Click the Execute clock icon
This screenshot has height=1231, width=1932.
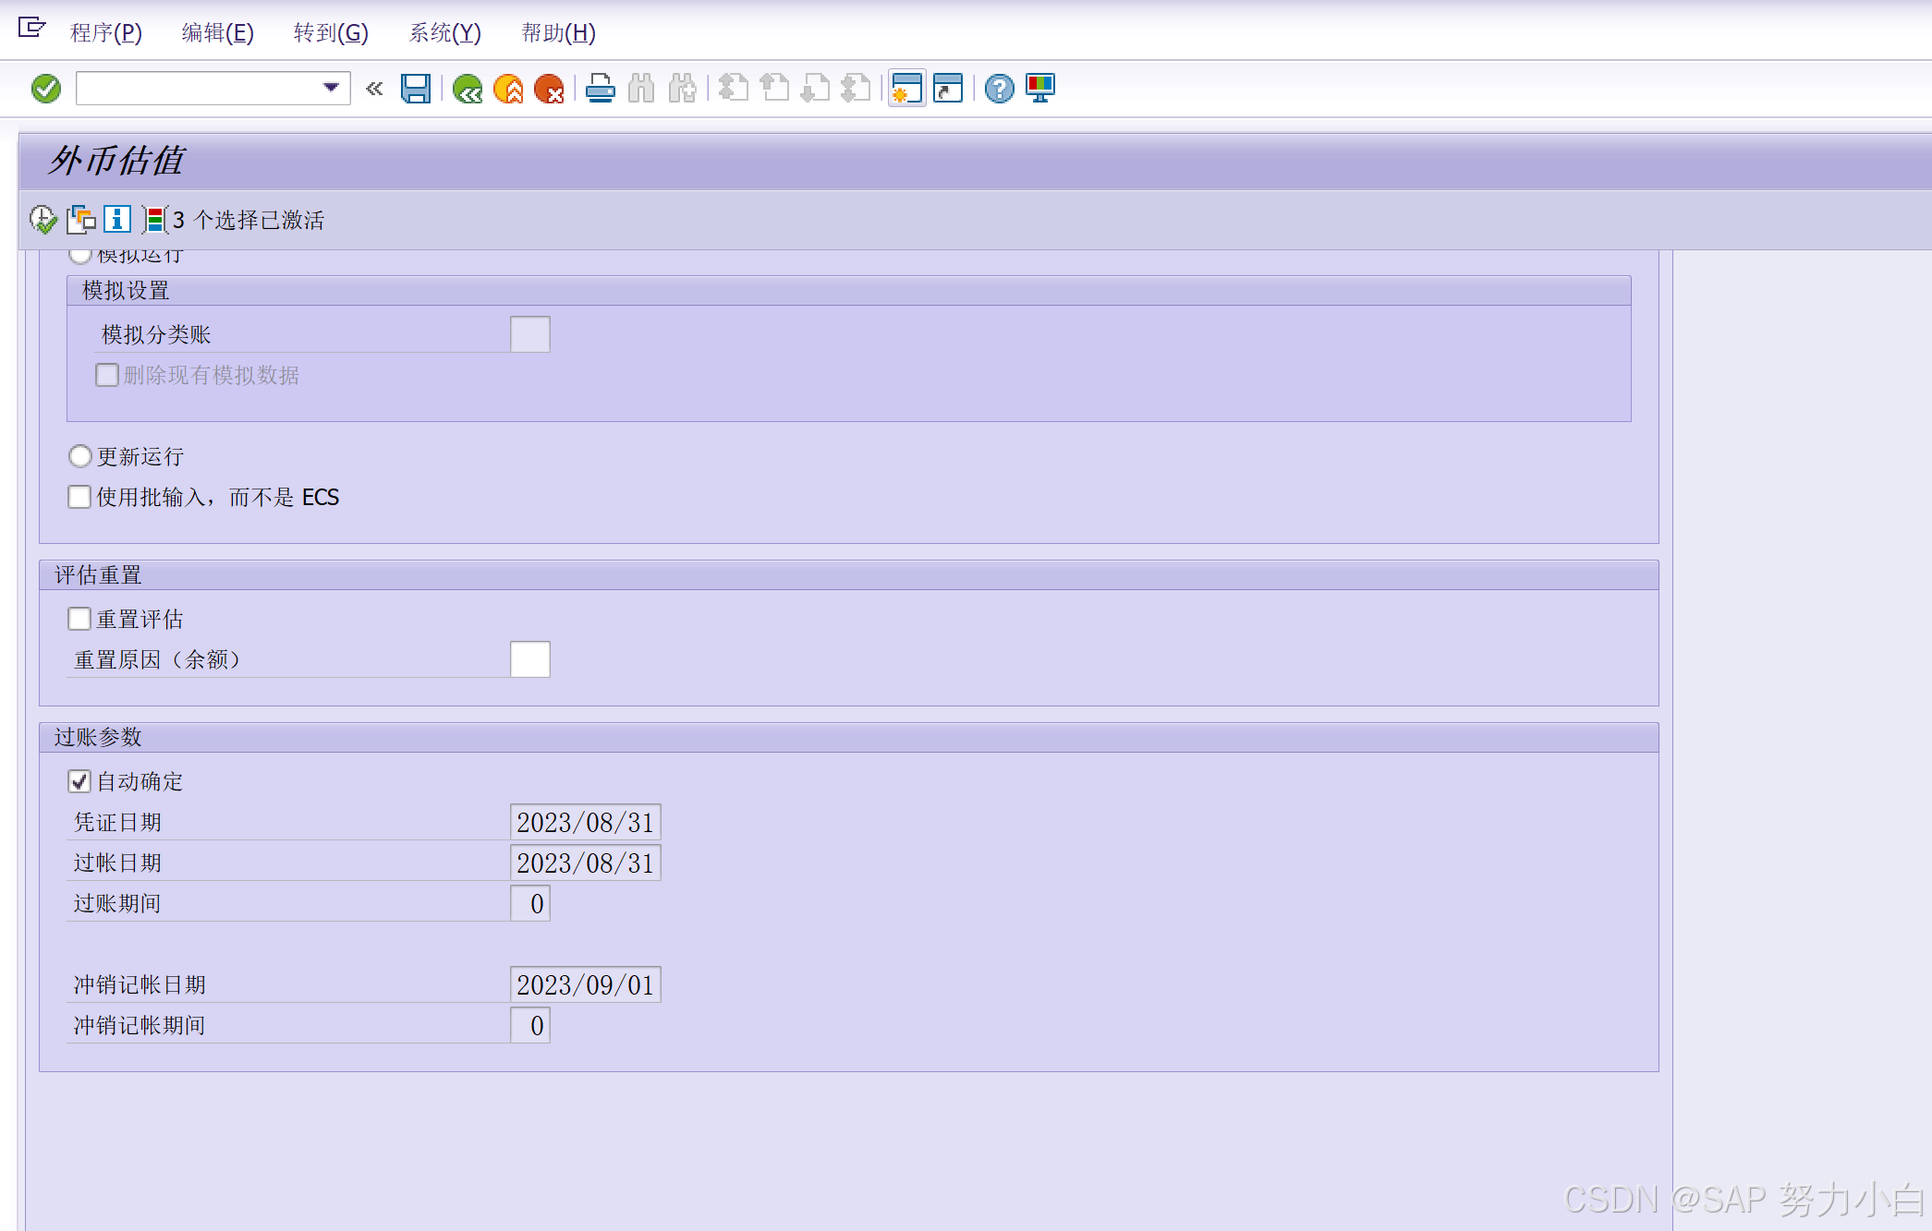(x=43, y=220)
